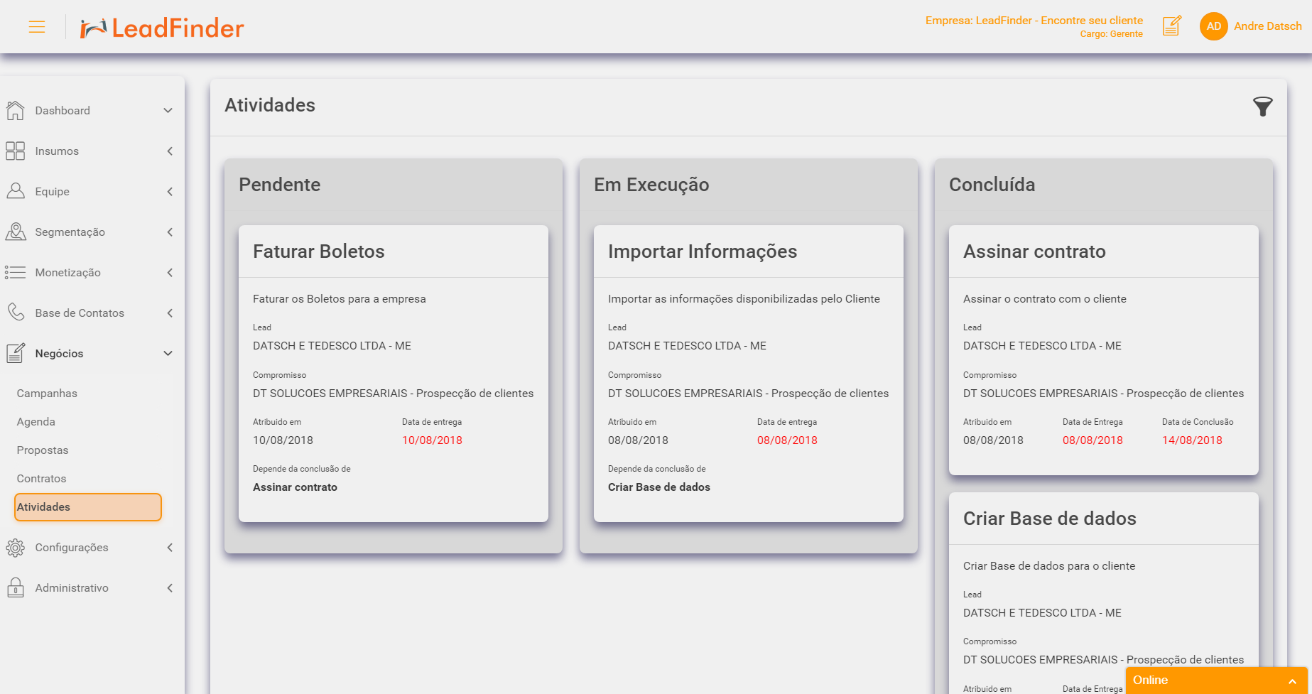Click the Segmentação map icon
Viewport: 1312px width, 694px height.
point(16,232)
